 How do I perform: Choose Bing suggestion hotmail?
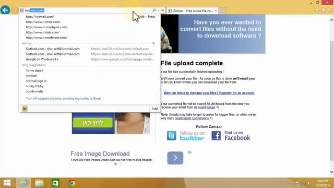(31, 76)
